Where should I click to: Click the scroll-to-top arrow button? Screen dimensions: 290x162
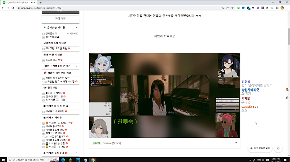coord(278,148)
